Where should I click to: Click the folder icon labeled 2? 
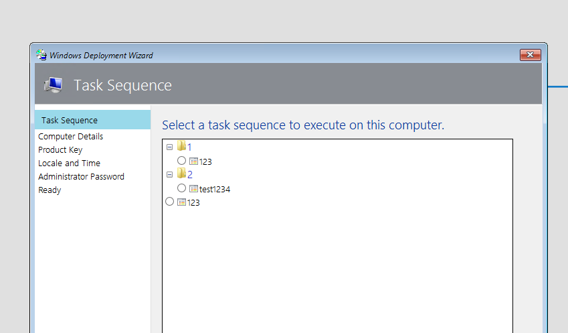point(181,174)
